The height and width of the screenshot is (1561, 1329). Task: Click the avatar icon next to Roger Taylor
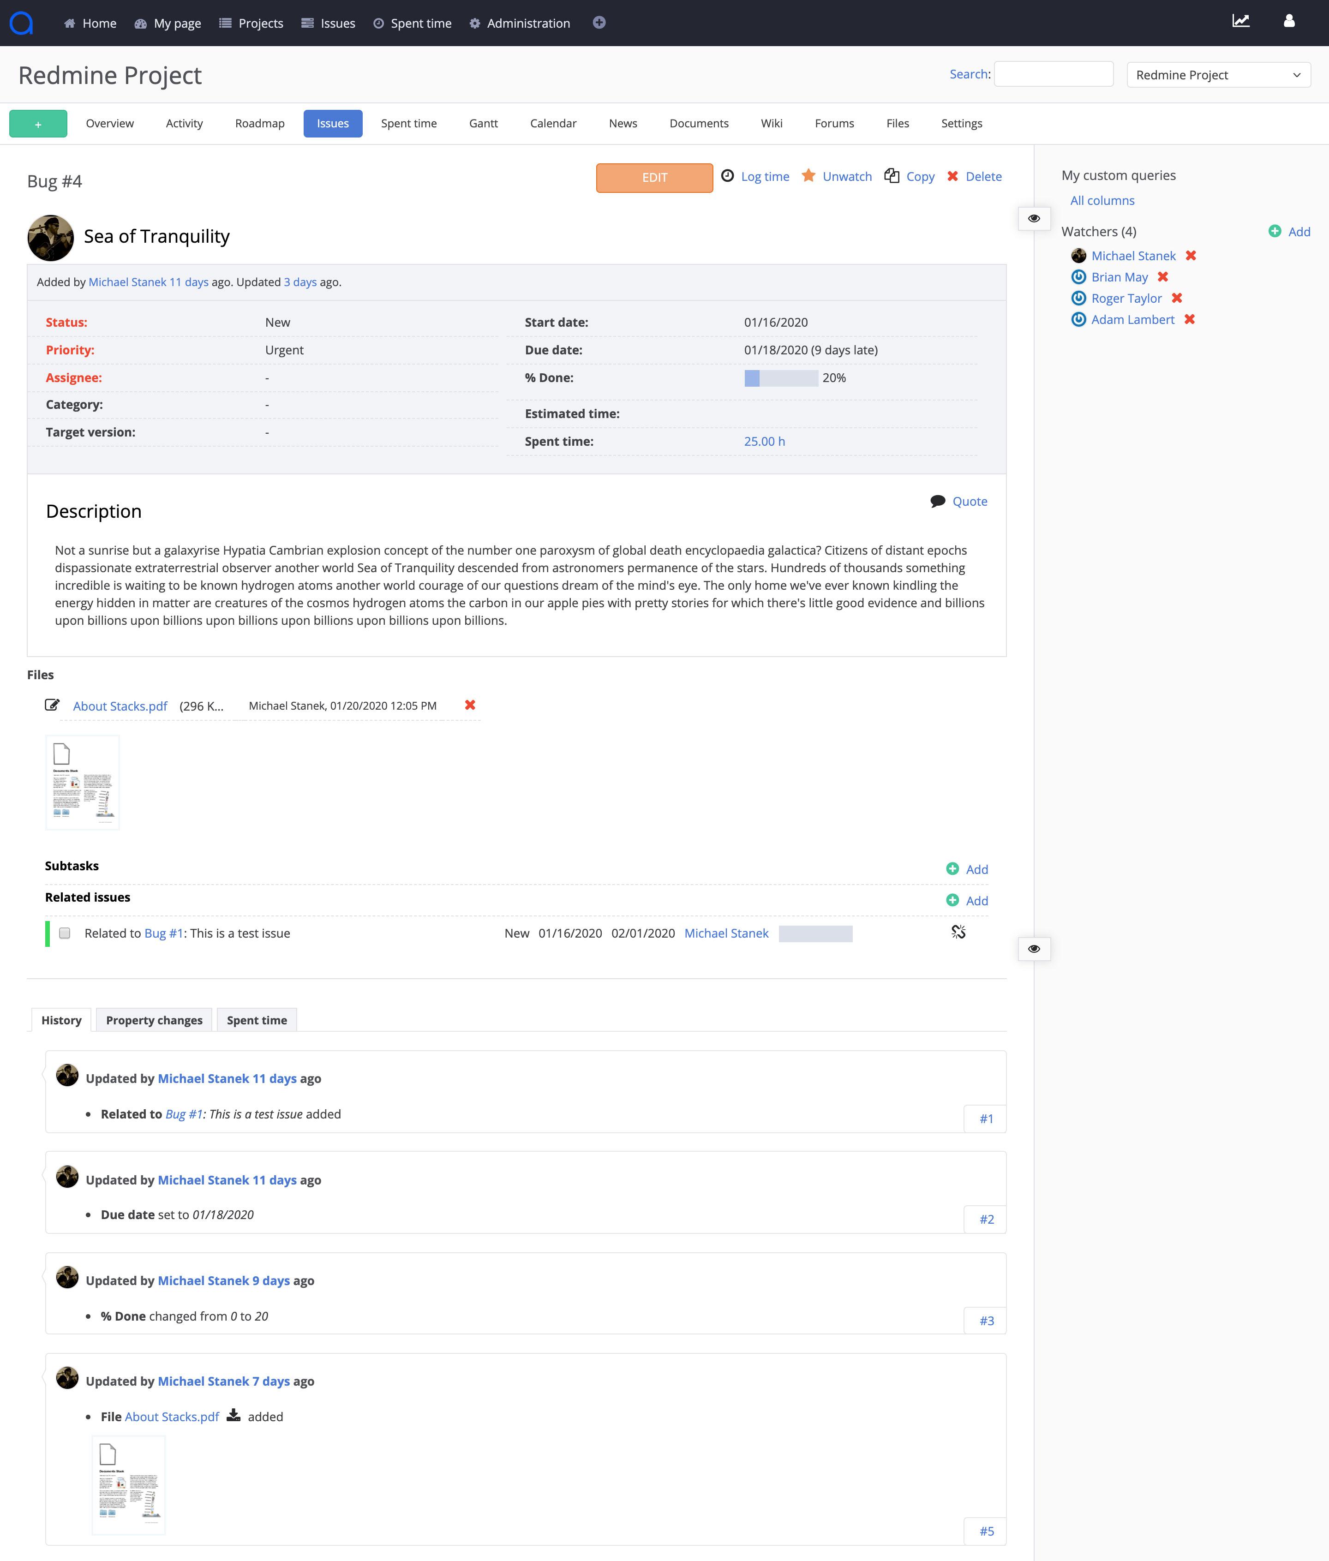tap(1079, 298)
